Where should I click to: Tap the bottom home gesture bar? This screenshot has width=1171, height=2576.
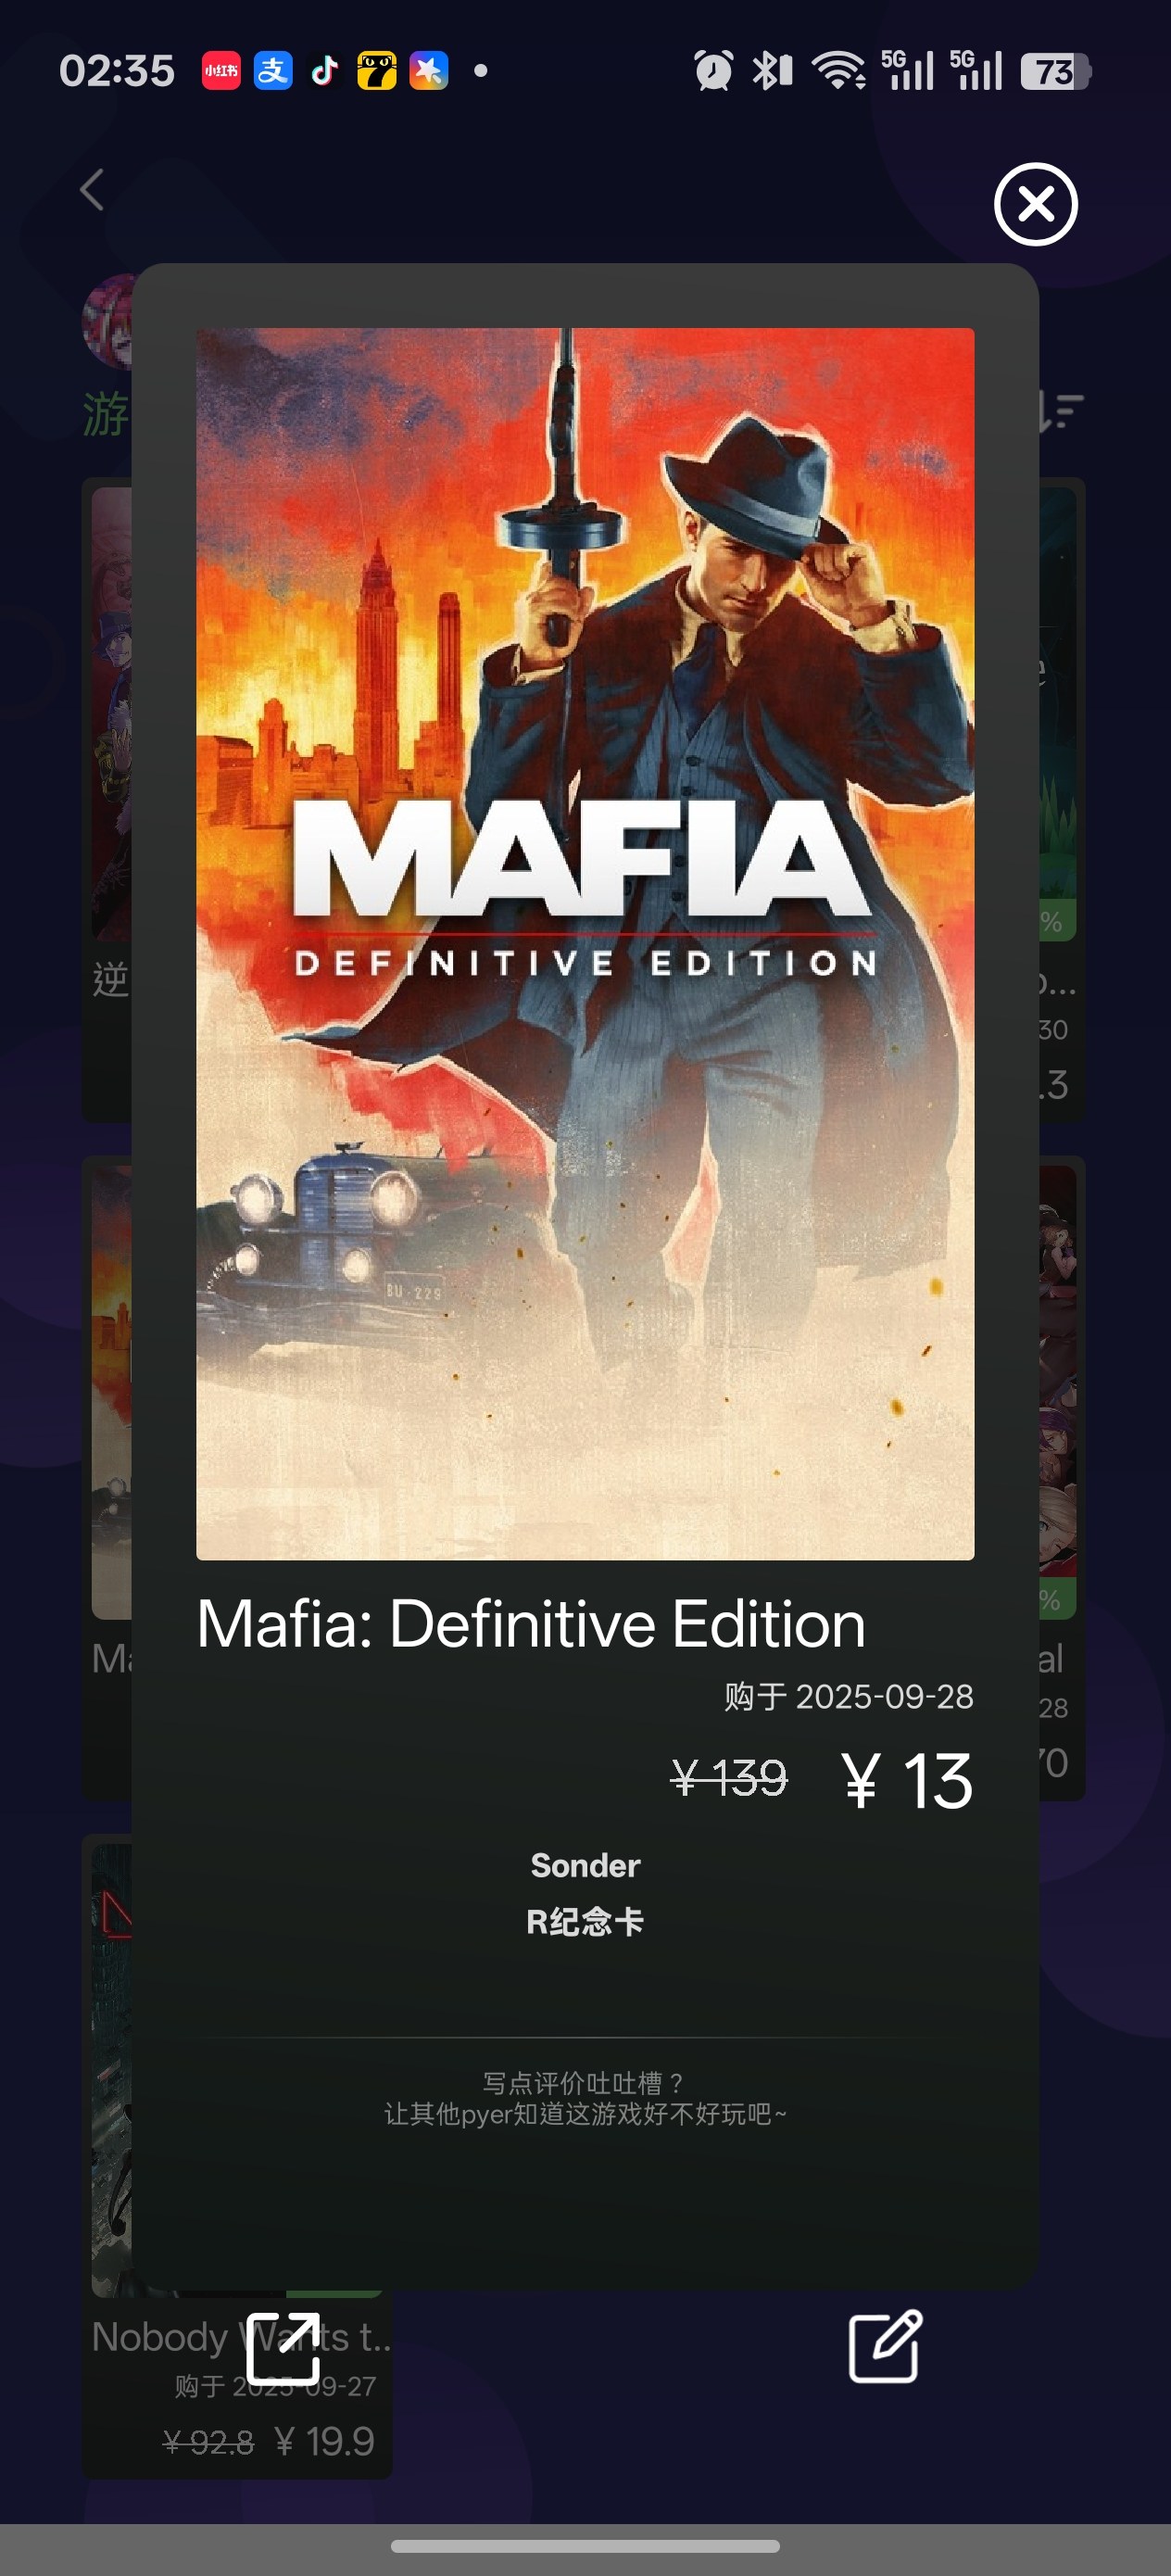(585, 2546)
